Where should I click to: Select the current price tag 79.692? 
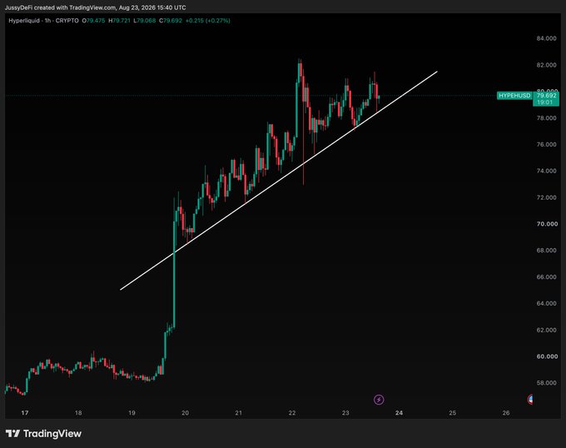(546, 95)
